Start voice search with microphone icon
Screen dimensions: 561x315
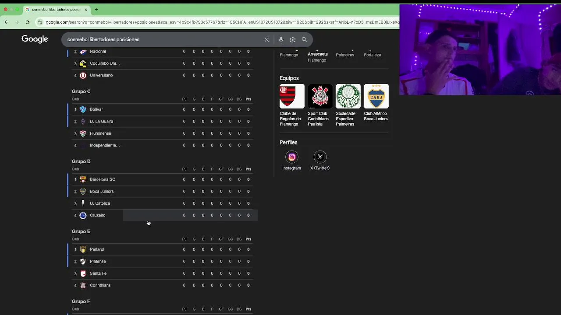(x=281, y=39)
